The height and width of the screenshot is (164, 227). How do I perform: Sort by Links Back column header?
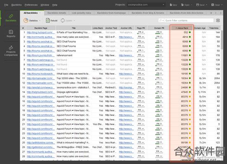[x=98, y=28]
